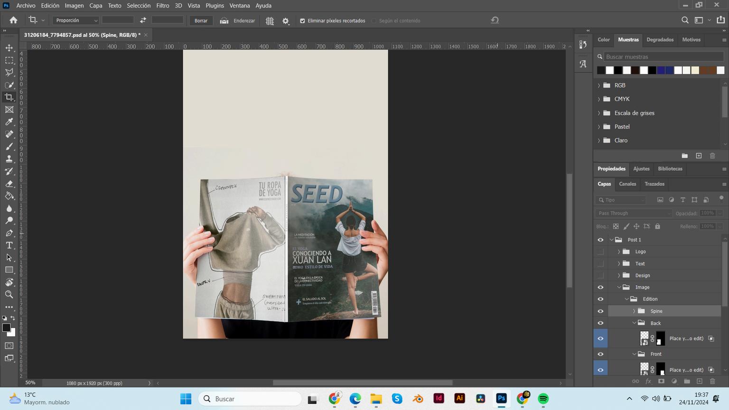Show the Logo layer group
Image resolution: width=729 pixels, height=410 pixels.
[600, 252]
